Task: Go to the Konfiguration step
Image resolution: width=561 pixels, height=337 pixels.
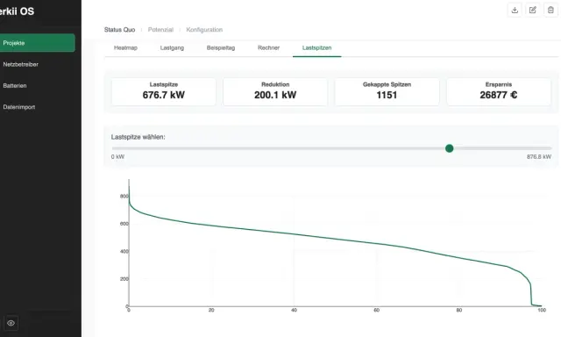Action: pos(204,30)
